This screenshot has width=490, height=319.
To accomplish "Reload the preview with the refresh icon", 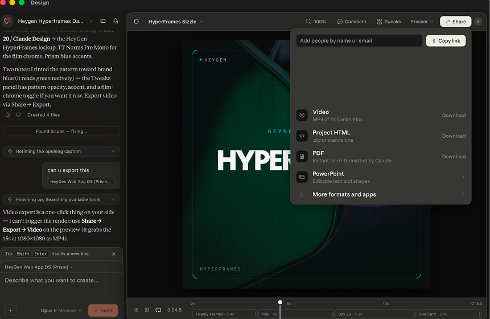I will [136, 22].
